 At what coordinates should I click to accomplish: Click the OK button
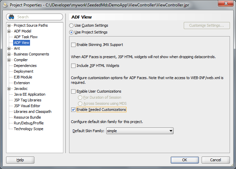point(185,160)
